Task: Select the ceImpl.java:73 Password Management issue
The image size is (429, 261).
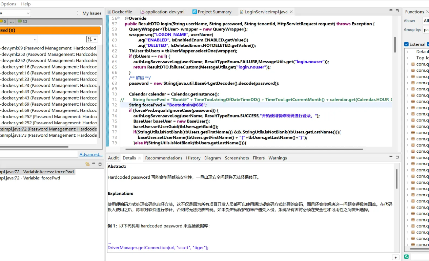Action: point(48,135)
